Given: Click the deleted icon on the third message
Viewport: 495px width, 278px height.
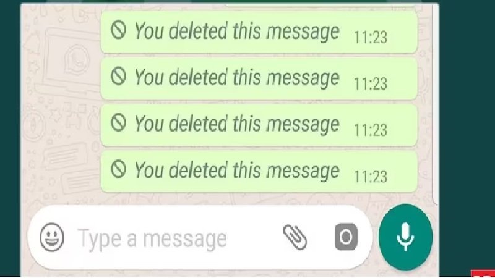Looking at the screenshot, I should [118, 122].
